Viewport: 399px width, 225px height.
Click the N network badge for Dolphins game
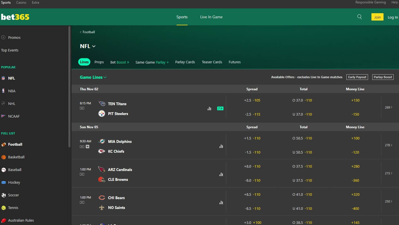click(88, 147)
